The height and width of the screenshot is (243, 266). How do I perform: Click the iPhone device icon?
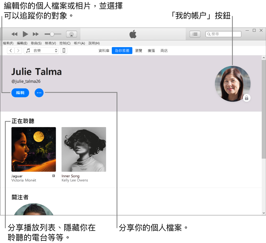(x=64, y=50)
